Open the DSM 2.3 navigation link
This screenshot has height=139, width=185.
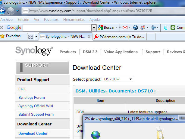click(x=90, y=52)
